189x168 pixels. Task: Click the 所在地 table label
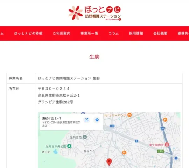pos(14,89)
